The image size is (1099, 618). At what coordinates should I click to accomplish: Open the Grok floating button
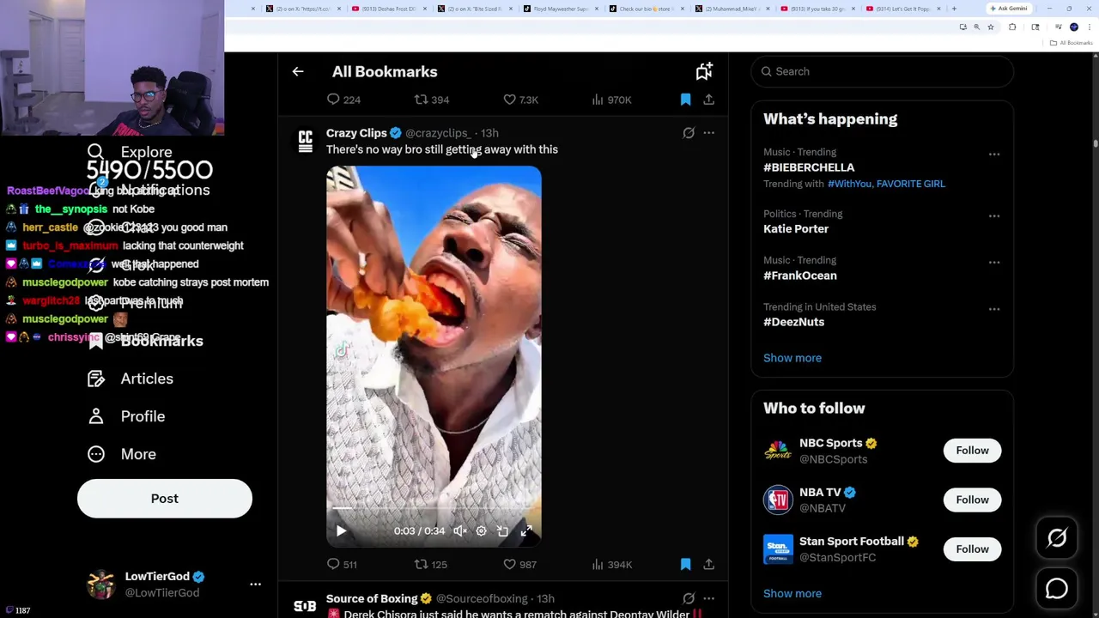[1057, 538]
